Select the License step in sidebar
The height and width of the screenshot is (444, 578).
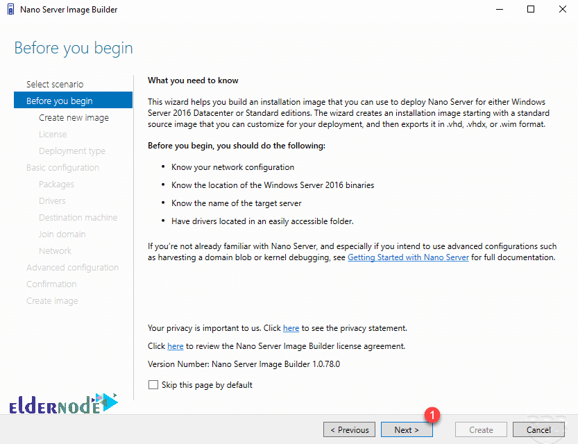tap(53, 134)
